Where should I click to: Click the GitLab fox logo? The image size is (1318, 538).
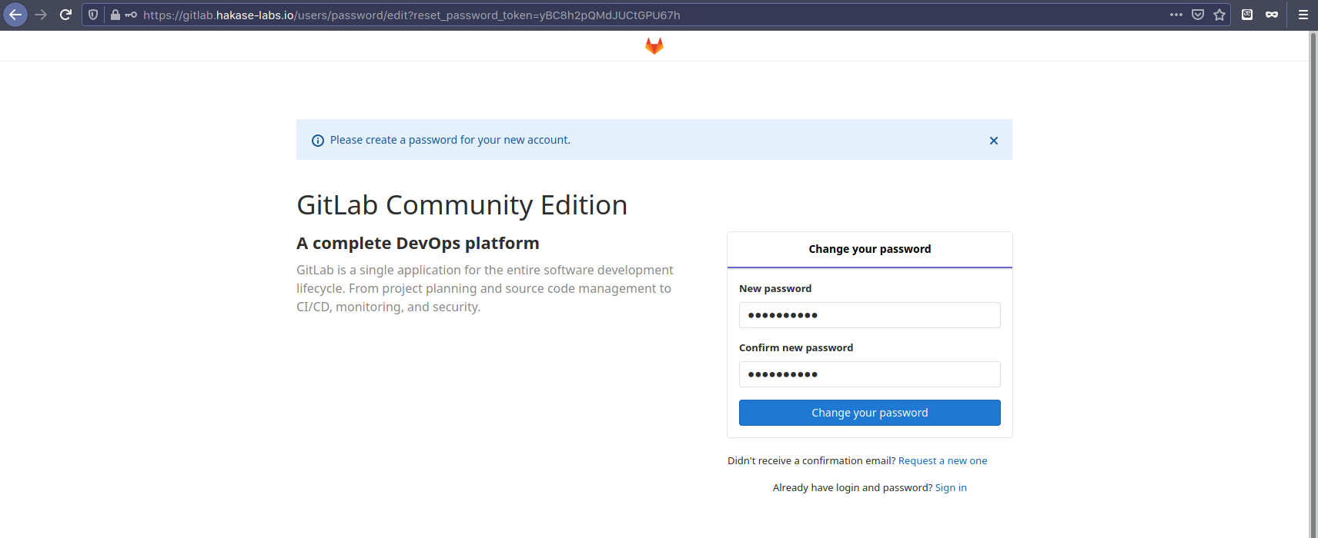tap(654, 46)
